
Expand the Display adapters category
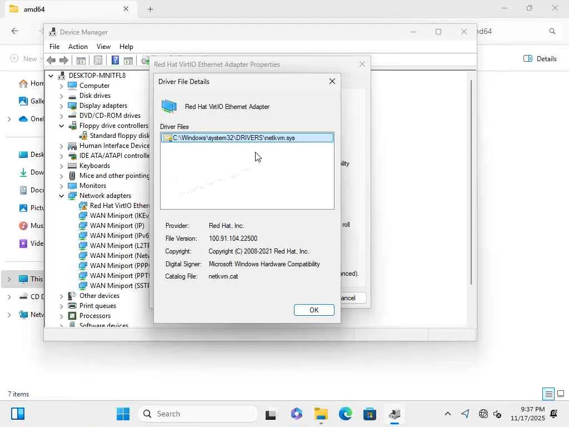coord(61,106)
